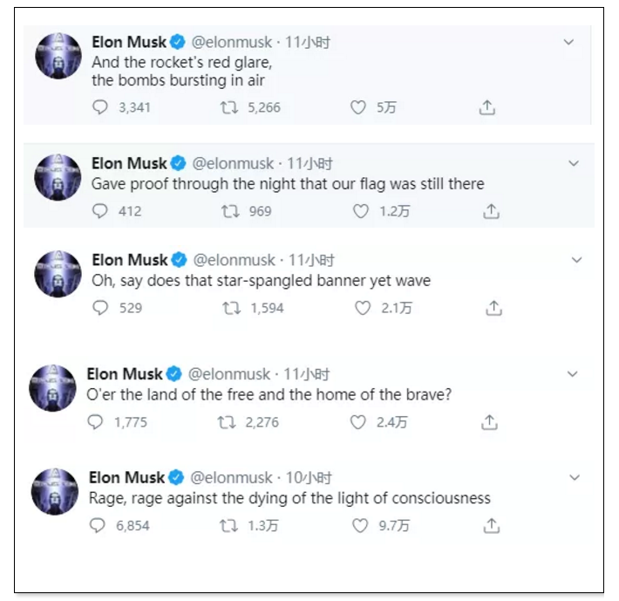Share the "rocket's red glare" tweet
The height and width of the screenshot is (601, 619).
tap(487, 107)
